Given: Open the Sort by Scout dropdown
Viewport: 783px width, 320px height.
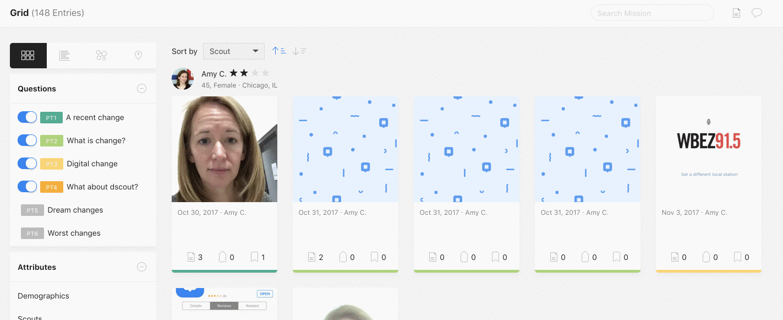Looking at the screenshot, I should [x=234, y=51].
